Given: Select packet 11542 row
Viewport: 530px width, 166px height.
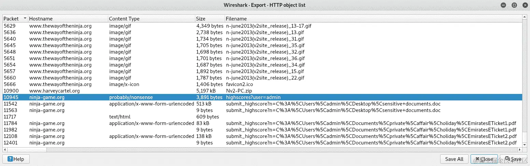Looking at the screenshot, I should [263, 104].
